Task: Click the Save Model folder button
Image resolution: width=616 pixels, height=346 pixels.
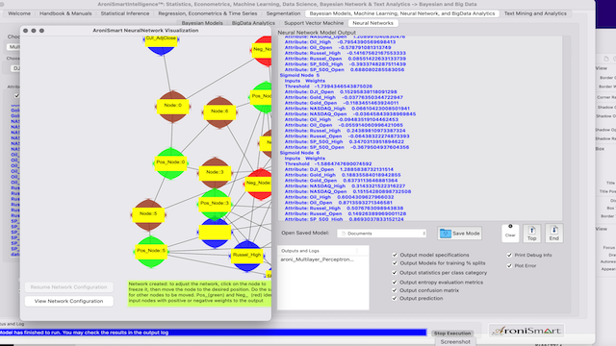Action: [460, 234]
